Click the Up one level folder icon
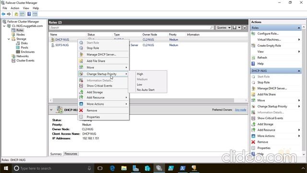This screenshot has height=173, width=307. (16, 14)
